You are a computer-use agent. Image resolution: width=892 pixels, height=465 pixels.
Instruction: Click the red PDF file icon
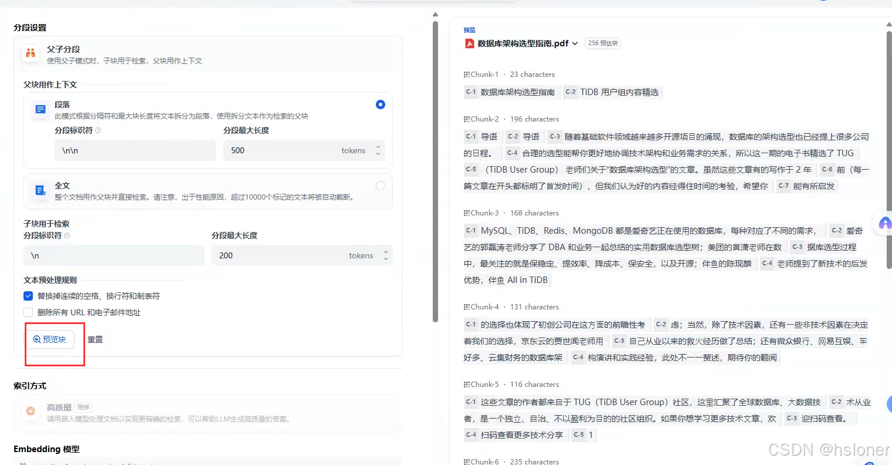pos(469,43)
